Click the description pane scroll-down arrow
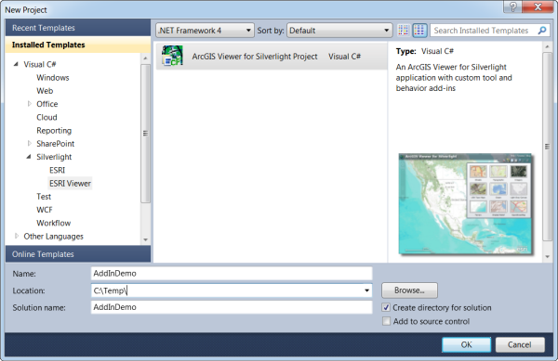 tap(548, 257)
